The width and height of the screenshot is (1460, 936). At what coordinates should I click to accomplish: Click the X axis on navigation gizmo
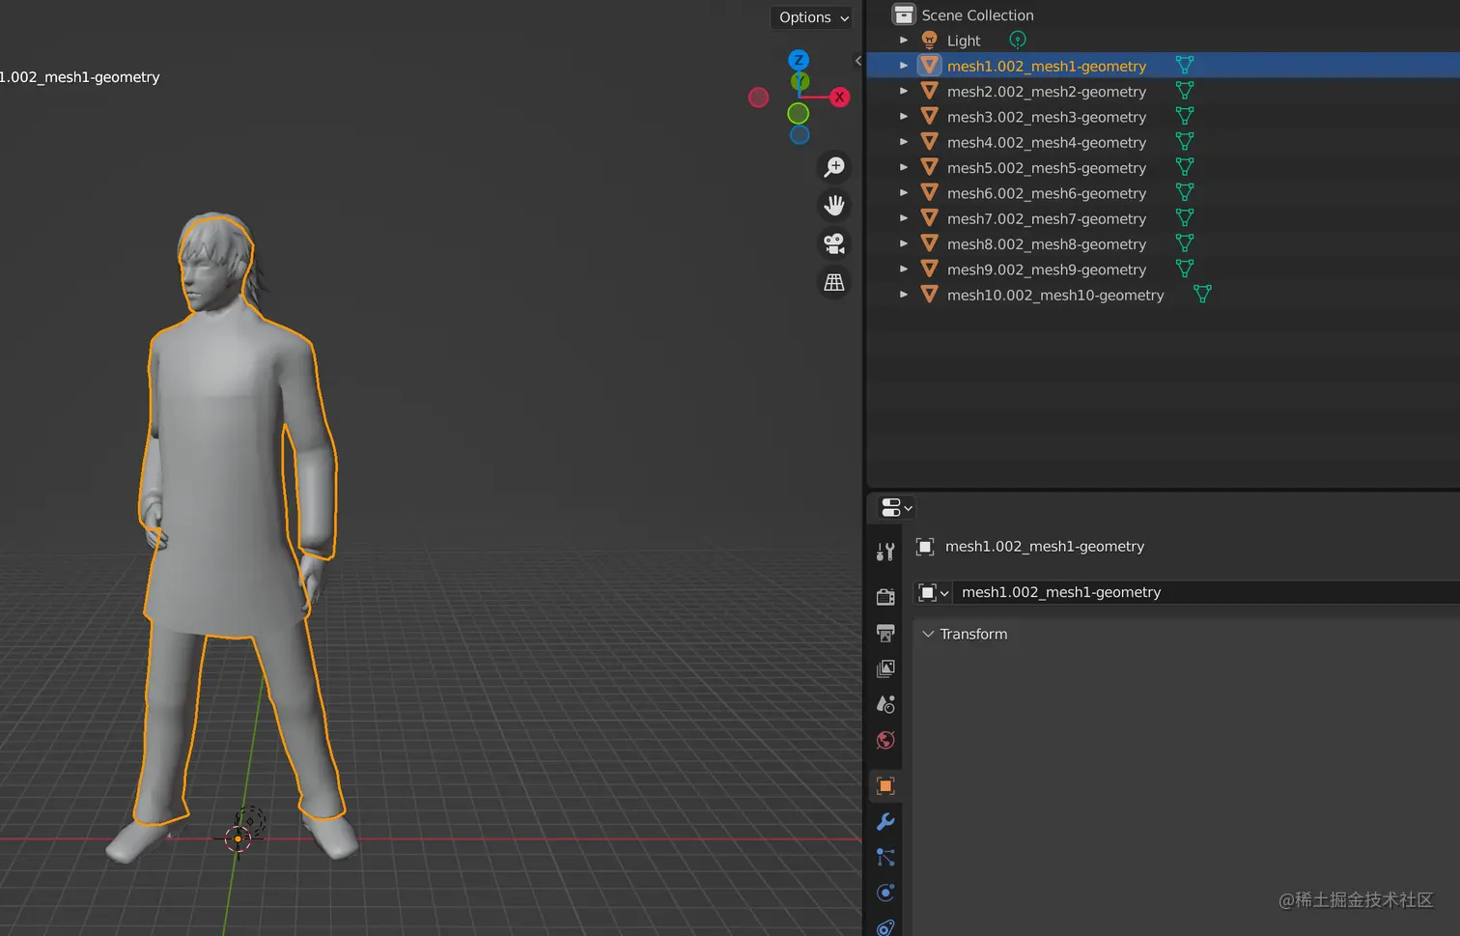(x=840, y=97)
